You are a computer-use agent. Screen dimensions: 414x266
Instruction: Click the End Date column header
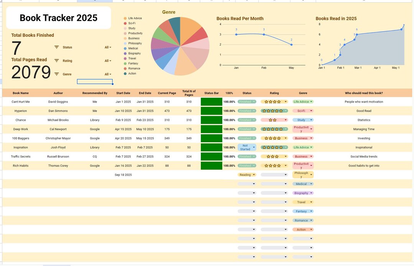pos(145,93)
